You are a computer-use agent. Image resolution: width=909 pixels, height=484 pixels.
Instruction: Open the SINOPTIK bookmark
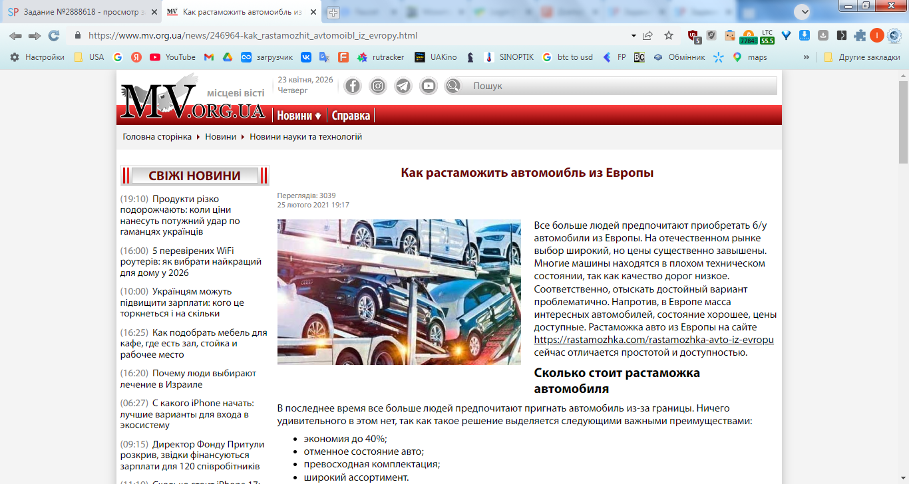tap(509, 57)
